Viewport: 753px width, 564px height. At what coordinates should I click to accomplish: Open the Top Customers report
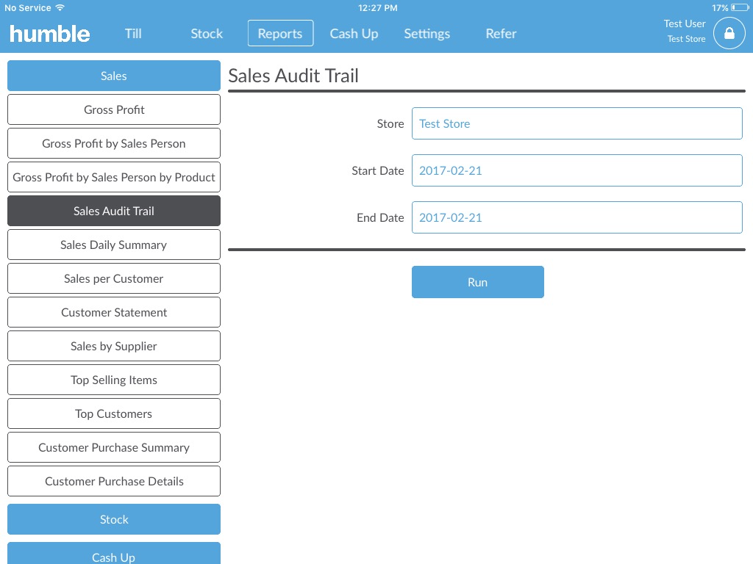114,413
